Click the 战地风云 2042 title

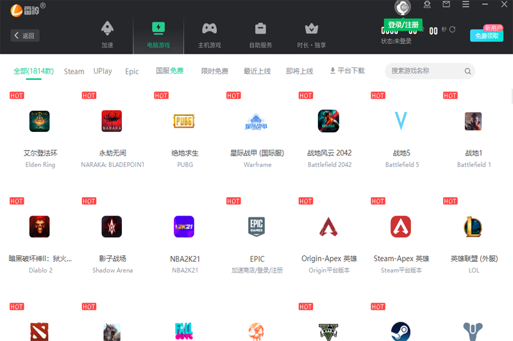[330, 153]
